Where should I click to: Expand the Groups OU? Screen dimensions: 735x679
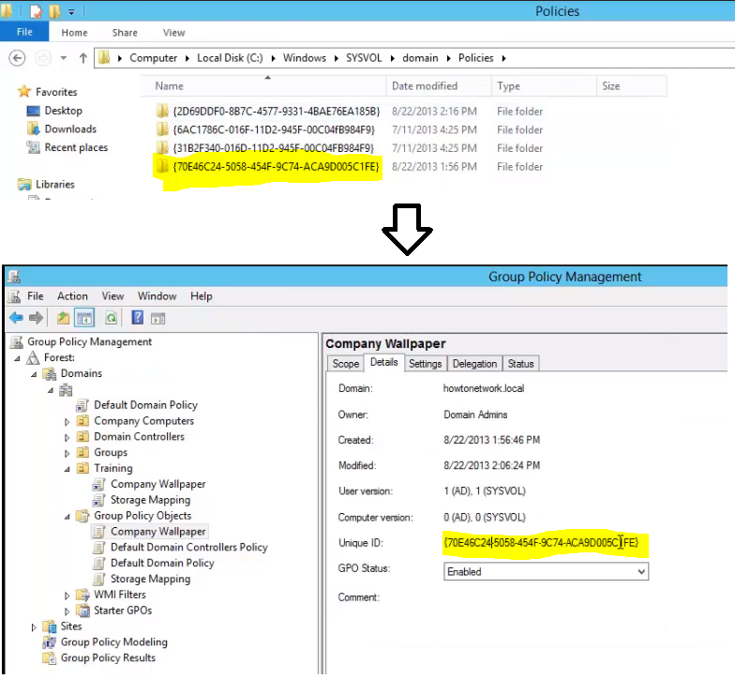pos(67,454)
